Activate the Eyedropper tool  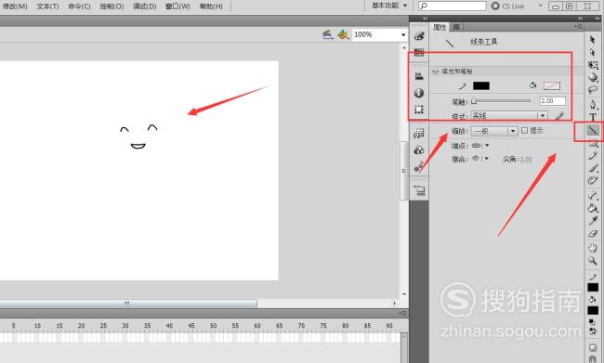pyautogui.click(x=593, y=221)
